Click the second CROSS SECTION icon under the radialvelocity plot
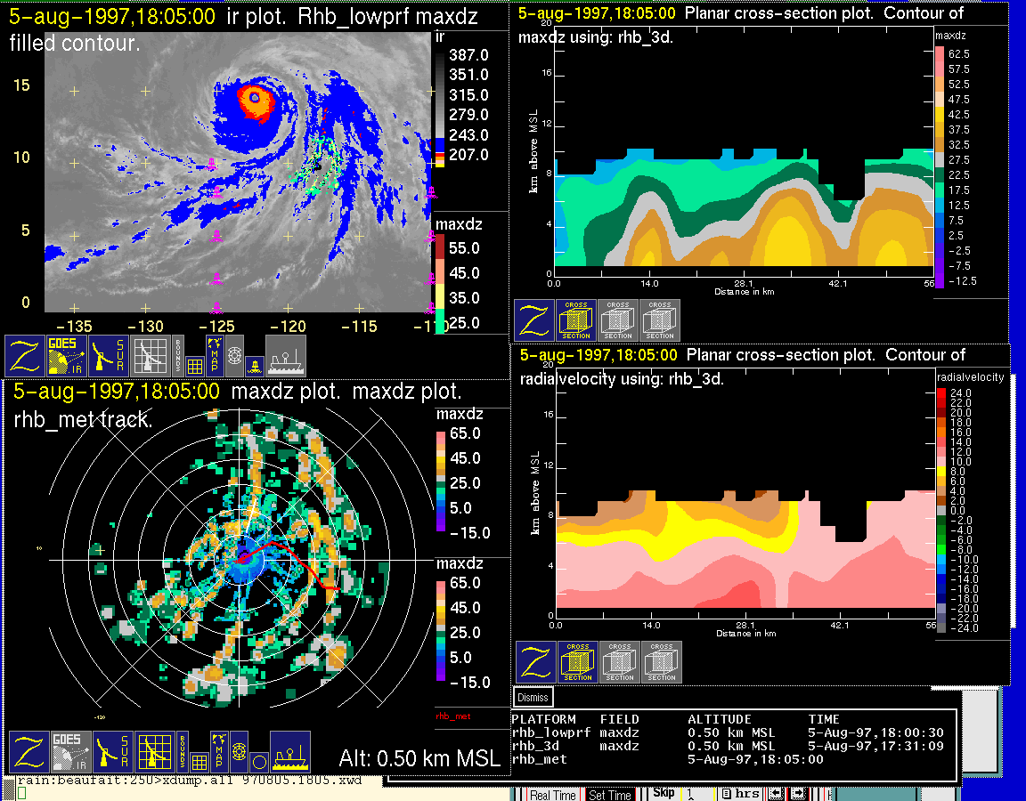Viewport: 1026px width, 801px height. [620, 663]
